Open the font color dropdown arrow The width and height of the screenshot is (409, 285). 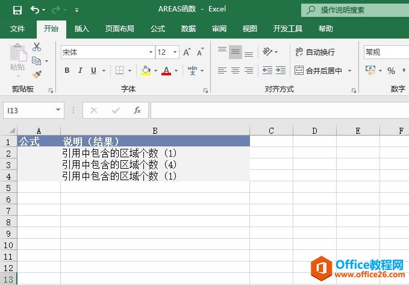[176, 71]
